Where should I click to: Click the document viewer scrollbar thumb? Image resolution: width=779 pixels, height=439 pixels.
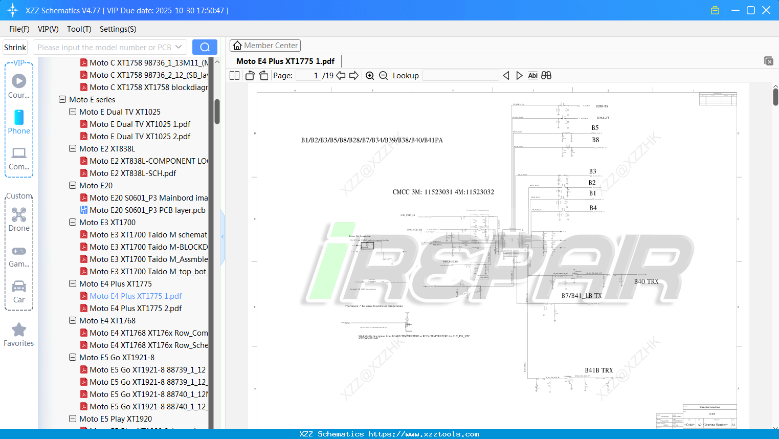pos(775,97)
